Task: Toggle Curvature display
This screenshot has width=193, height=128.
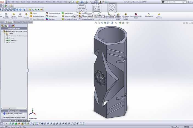Action: pos(51,19)
